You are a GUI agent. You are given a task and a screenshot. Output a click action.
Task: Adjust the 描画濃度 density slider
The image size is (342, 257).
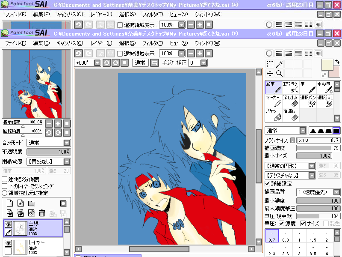click(x=318, y=148)
